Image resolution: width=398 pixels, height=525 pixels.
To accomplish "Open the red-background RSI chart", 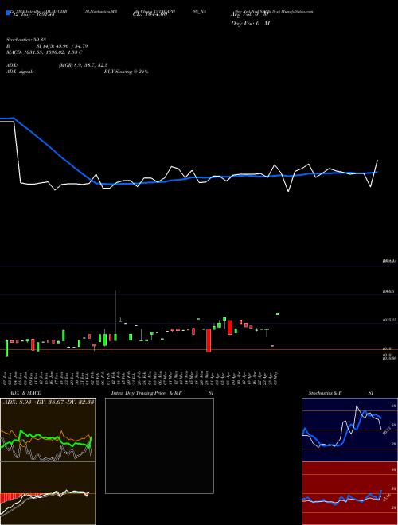I will click(x=349, y=493).
